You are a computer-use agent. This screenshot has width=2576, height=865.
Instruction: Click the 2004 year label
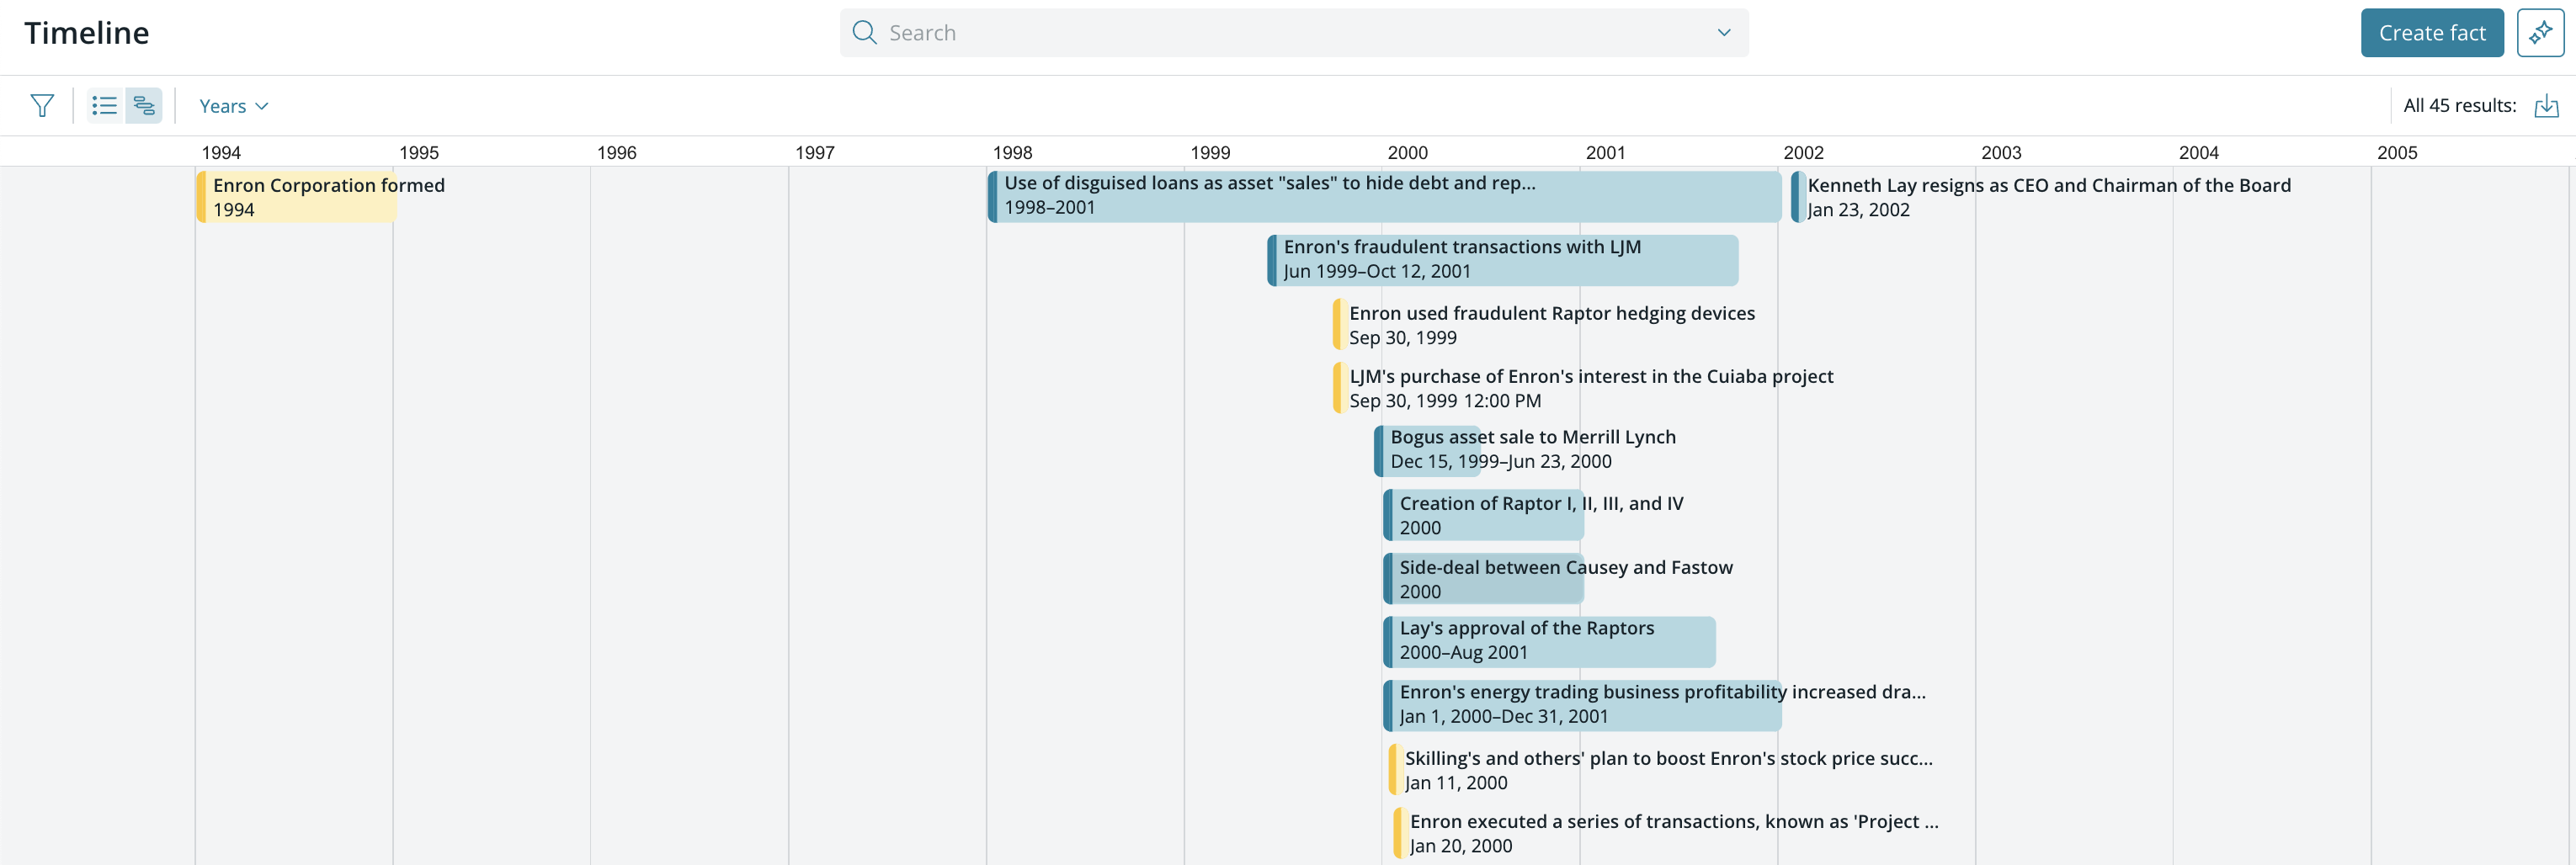pos(2199,153)
